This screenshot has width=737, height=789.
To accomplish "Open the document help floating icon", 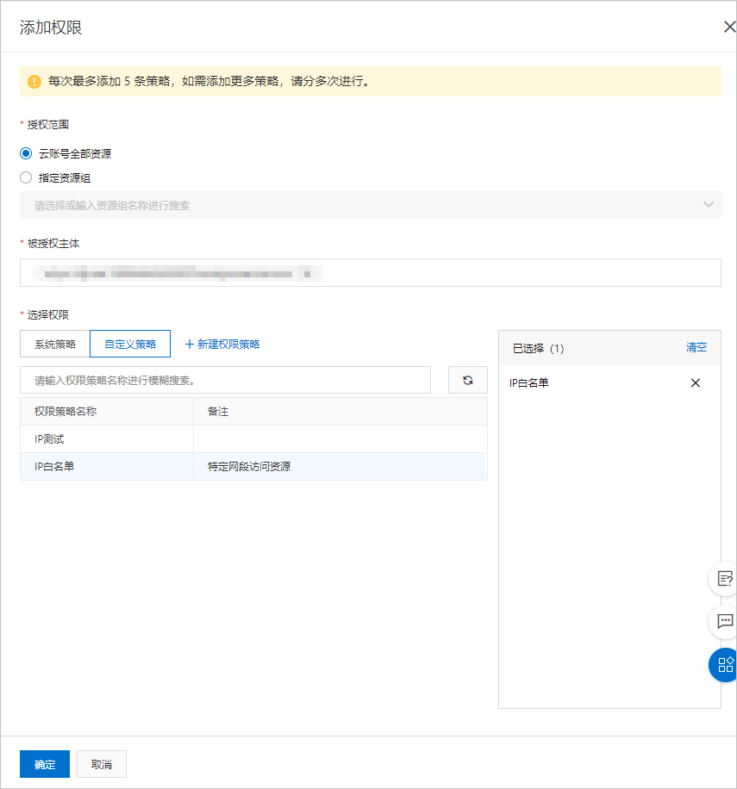I will [724, 579].
